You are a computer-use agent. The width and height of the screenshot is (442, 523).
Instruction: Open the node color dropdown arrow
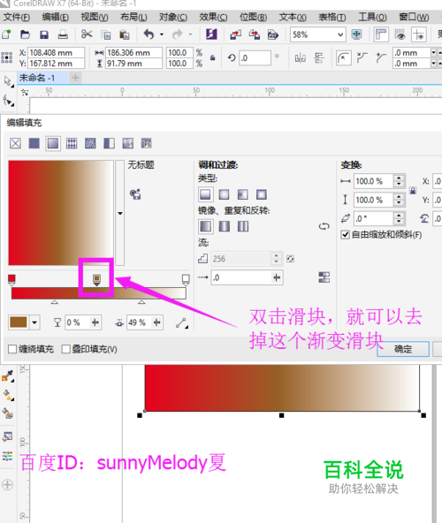point(34,322)
